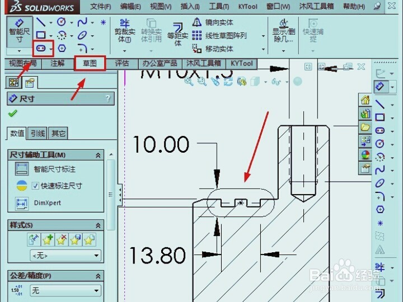Click Linear Sketch Pattern (线性草图阵列)
Image resolution: width=403 pixels, height=302 pixels.
point(220,35)
